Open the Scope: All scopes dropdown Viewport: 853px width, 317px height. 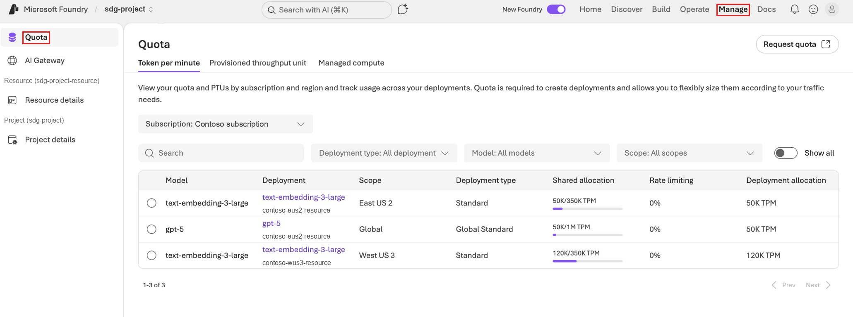coord(690,153)
